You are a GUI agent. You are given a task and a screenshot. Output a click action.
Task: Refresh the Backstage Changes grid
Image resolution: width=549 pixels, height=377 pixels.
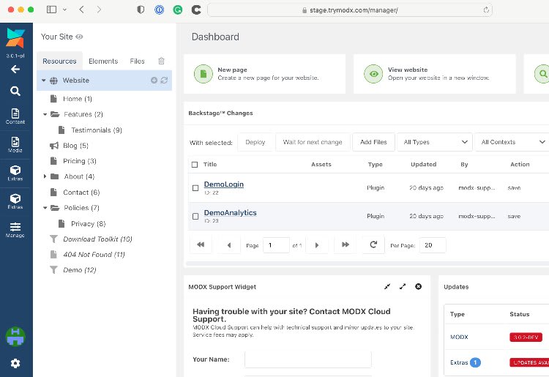(x=373, y=245)
